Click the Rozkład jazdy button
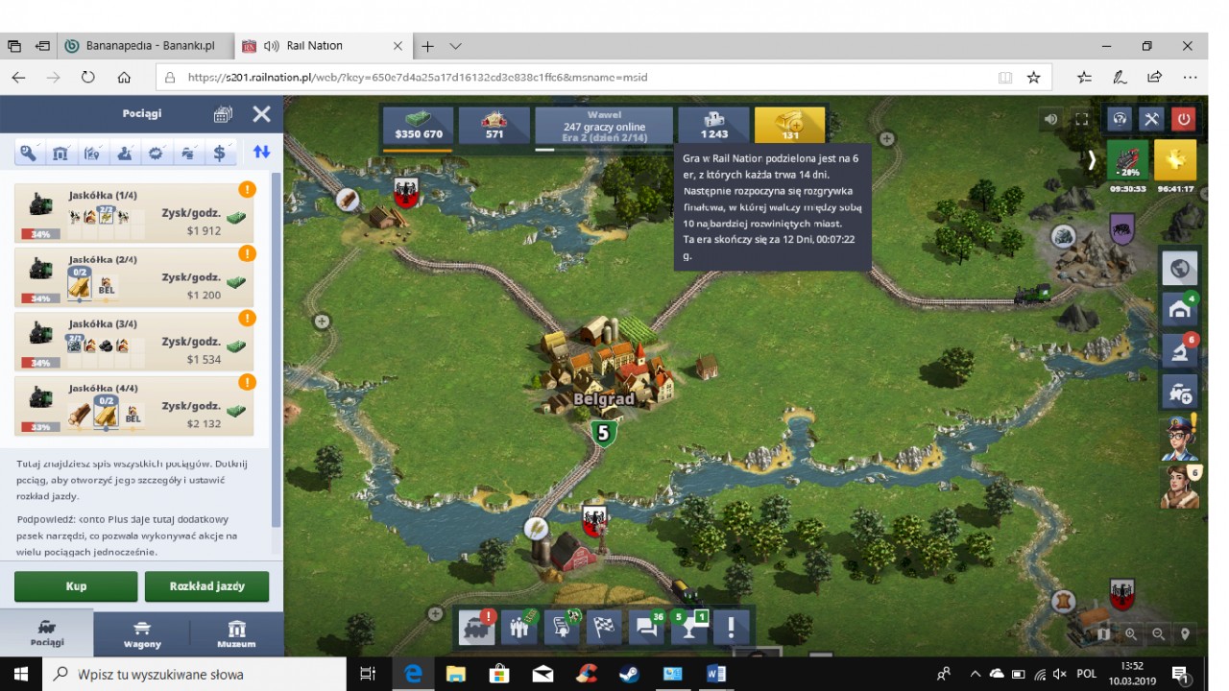Screen dimensions: 1229x691 (x=206, y=586)
